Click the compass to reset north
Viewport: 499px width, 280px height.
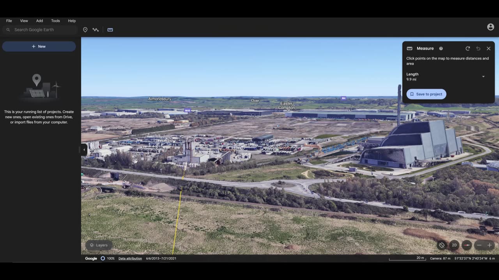click(467, 245)
